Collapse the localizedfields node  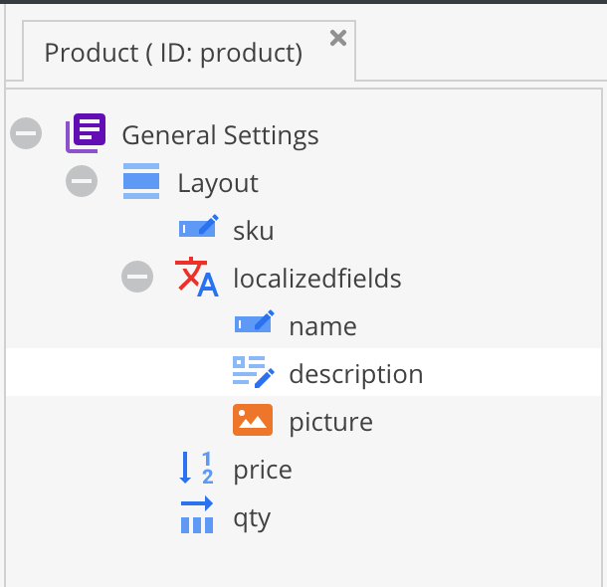[x=137, y=278]
